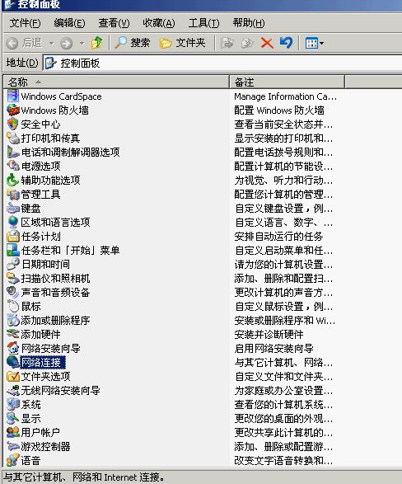Sort by the 名称 column header

[x=116, y=82]
